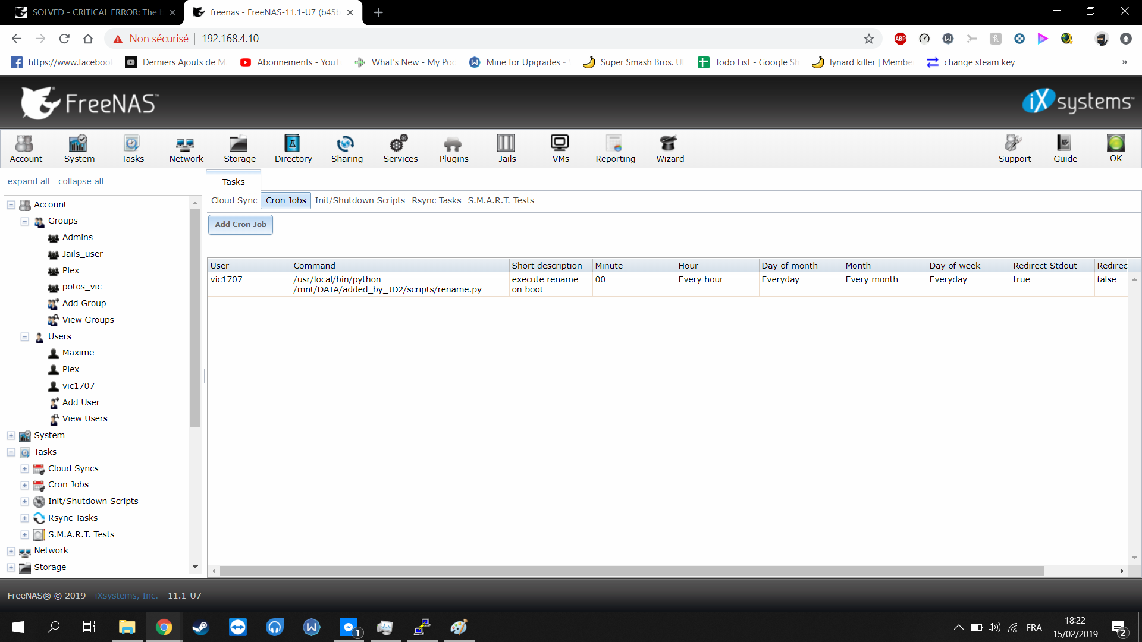
Task: Open the Jails toolbar section
Action: (507, 149)
